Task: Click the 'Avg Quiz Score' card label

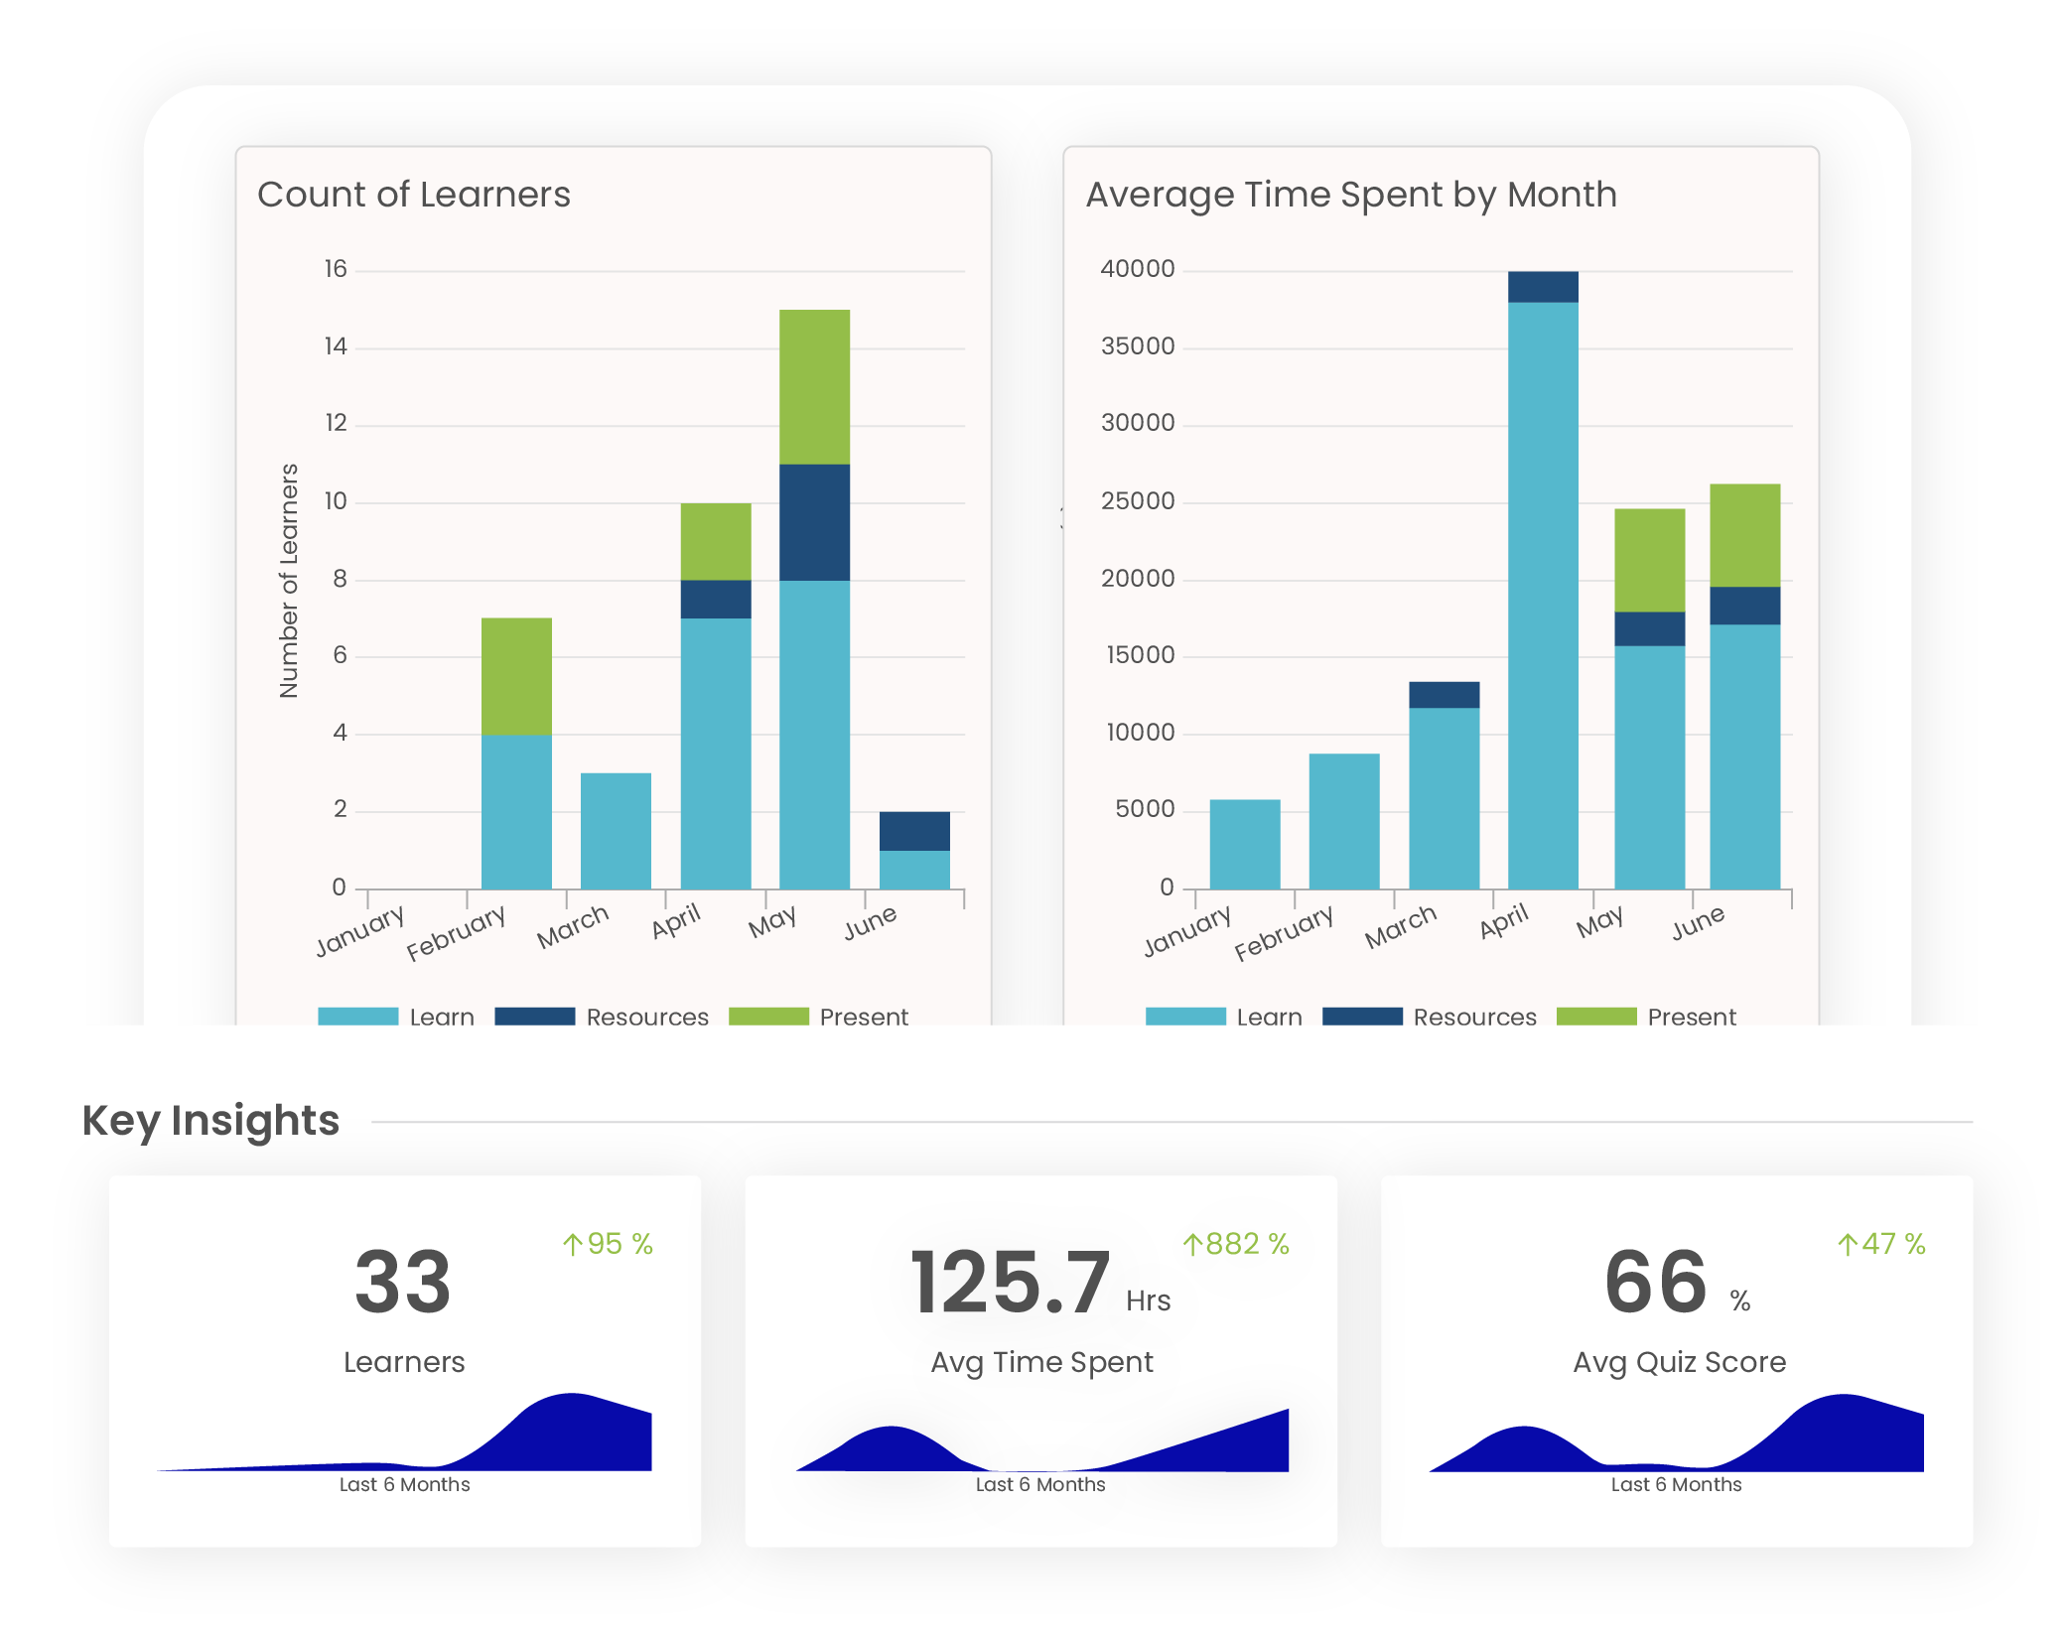Action: [x=1679, y=1363]
